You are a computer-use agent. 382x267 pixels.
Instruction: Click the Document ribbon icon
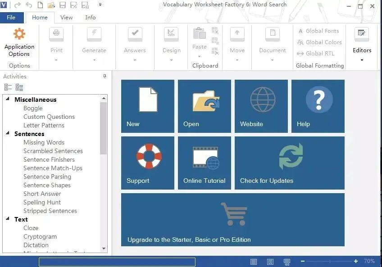click(x=273, y=34)
